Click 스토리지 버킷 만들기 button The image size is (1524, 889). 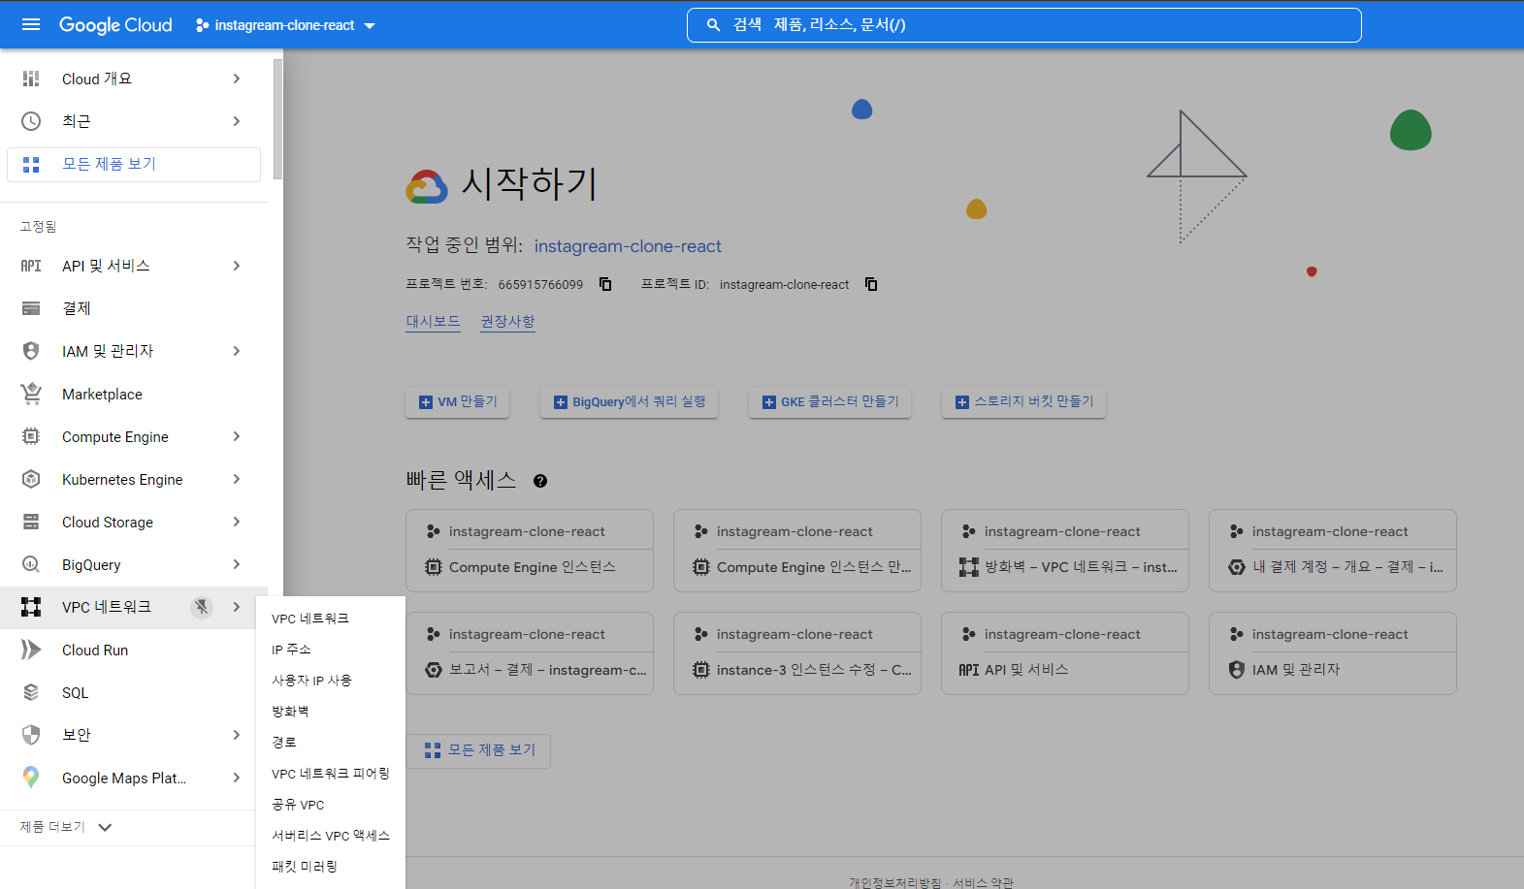coord(1023,401)
